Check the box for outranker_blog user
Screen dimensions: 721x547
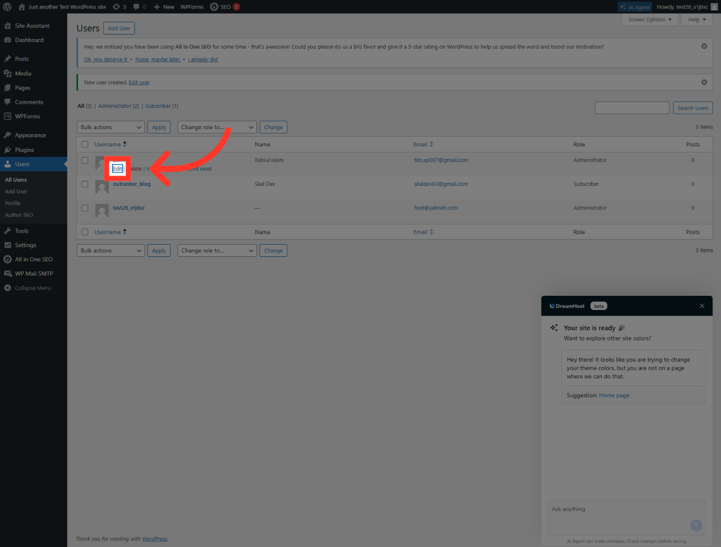coord(85,184)
